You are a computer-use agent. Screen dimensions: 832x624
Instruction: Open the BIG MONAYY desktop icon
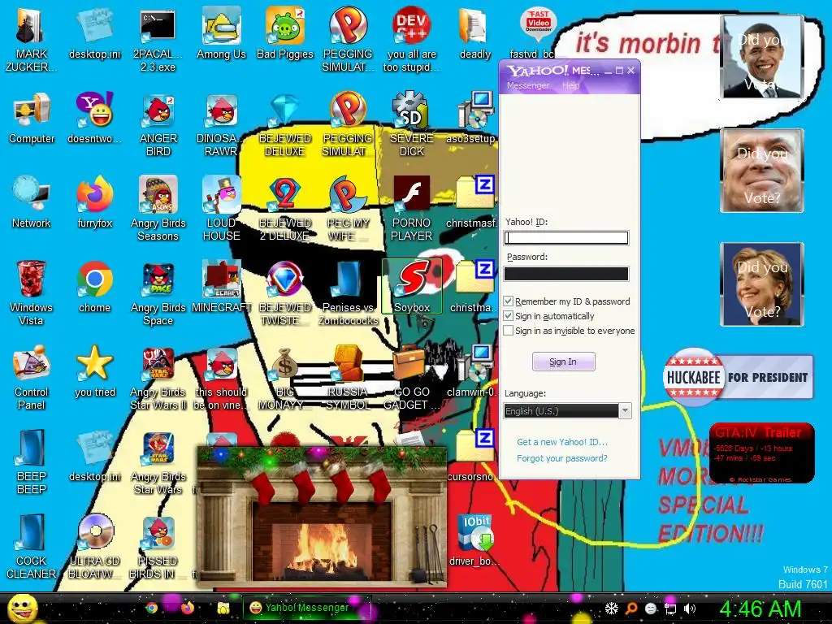coord(285,378)
